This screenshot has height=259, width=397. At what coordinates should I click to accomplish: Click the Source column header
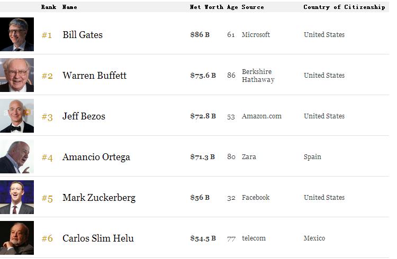252,7
